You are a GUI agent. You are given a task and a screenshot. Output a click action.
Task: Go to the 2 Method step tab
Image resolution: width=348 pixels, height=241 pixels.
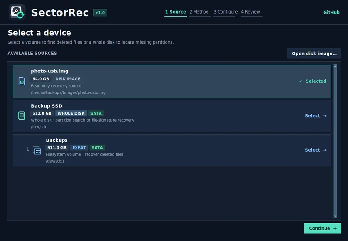point(199,12)
